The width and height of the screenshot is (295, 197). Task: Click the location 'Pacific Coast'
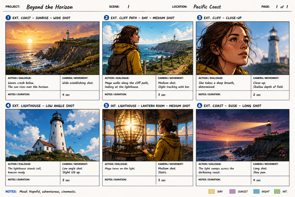pyautogui.click(x=207, y=7)
